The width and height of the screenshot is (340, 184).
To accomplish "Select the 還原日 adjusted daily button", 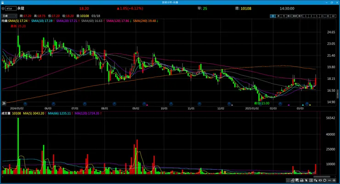I will click(289, 16).
